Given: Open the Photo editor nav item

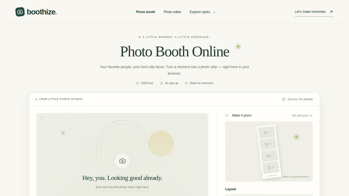Looking at the screenshot, I should pyautogui.click(x=172, y=12).
